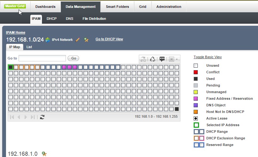Switch to the List view tab
Viewport: 258px width, 157px height.
29,47
